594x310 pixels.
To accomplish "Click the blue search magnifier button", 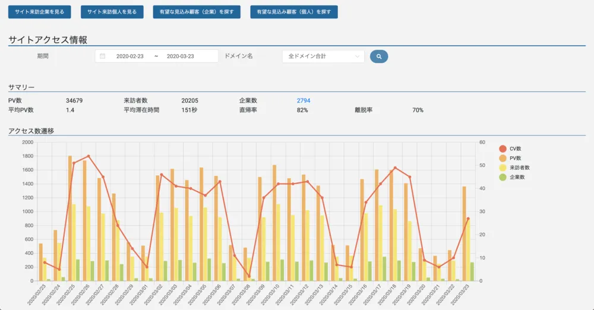I will click(x=379, y=56).
